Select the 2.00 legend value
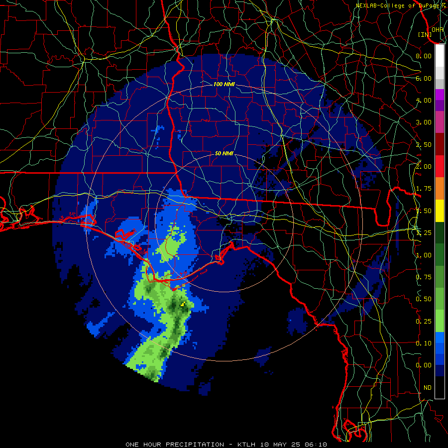The height and width of the screenshot is (448, 448). [x=424, y=167]
